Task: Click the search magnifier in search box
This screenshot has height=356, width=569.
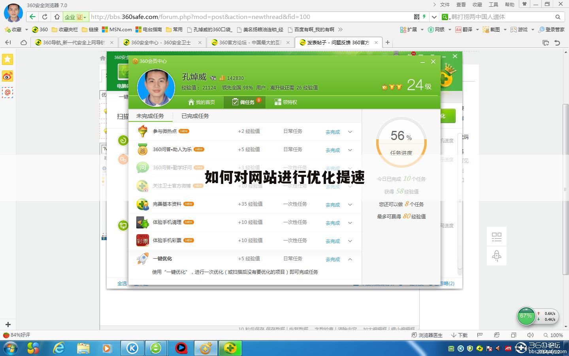Action: coord(558,17)
